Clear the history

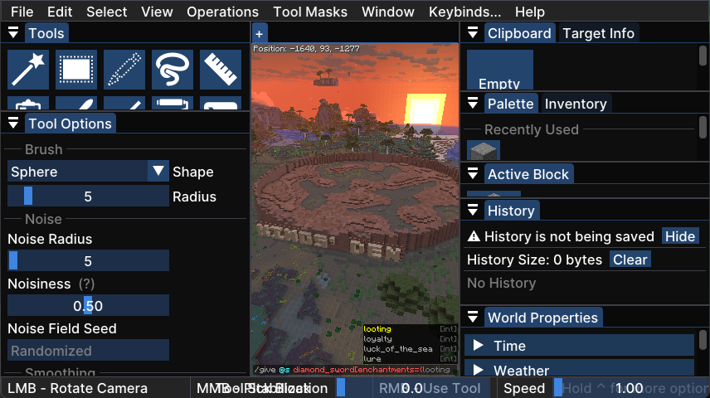[x=630, y=260]
